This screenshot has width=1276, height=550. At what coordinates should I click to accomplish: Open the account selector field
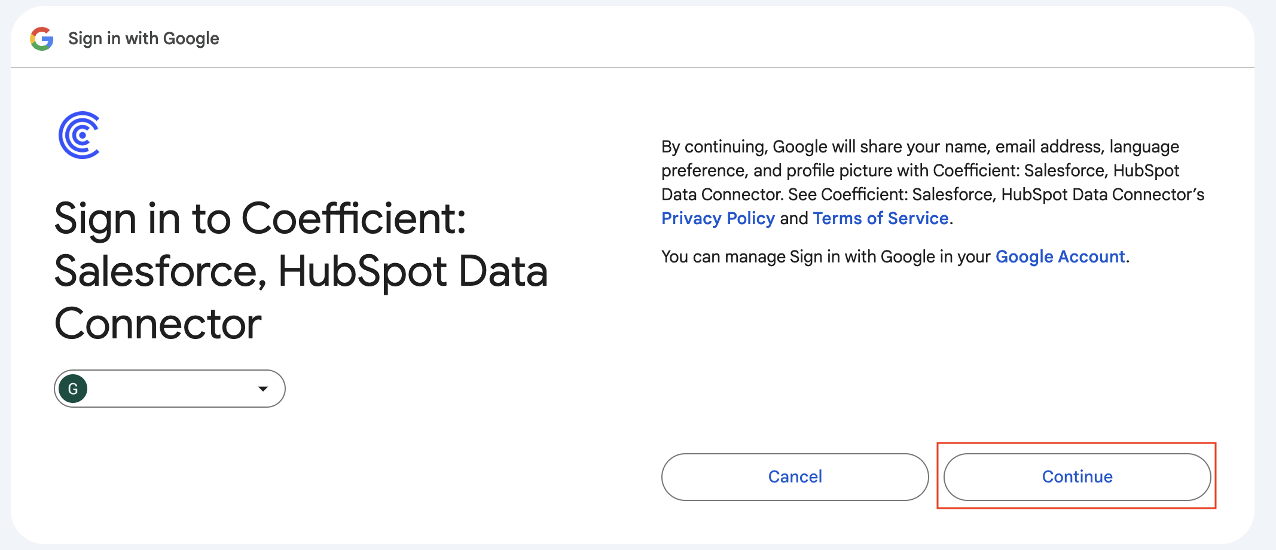[x=169, y=389]
